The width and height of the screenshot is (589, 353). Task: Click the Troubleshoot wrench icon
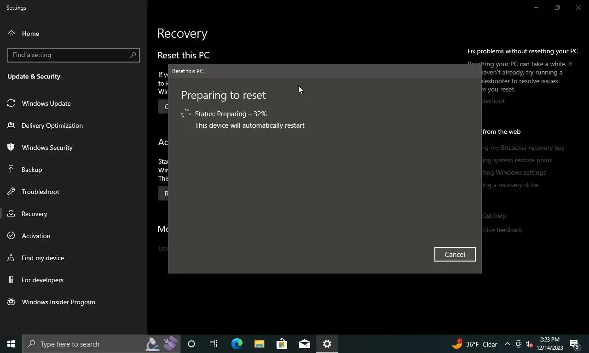[x=12, y=192]
